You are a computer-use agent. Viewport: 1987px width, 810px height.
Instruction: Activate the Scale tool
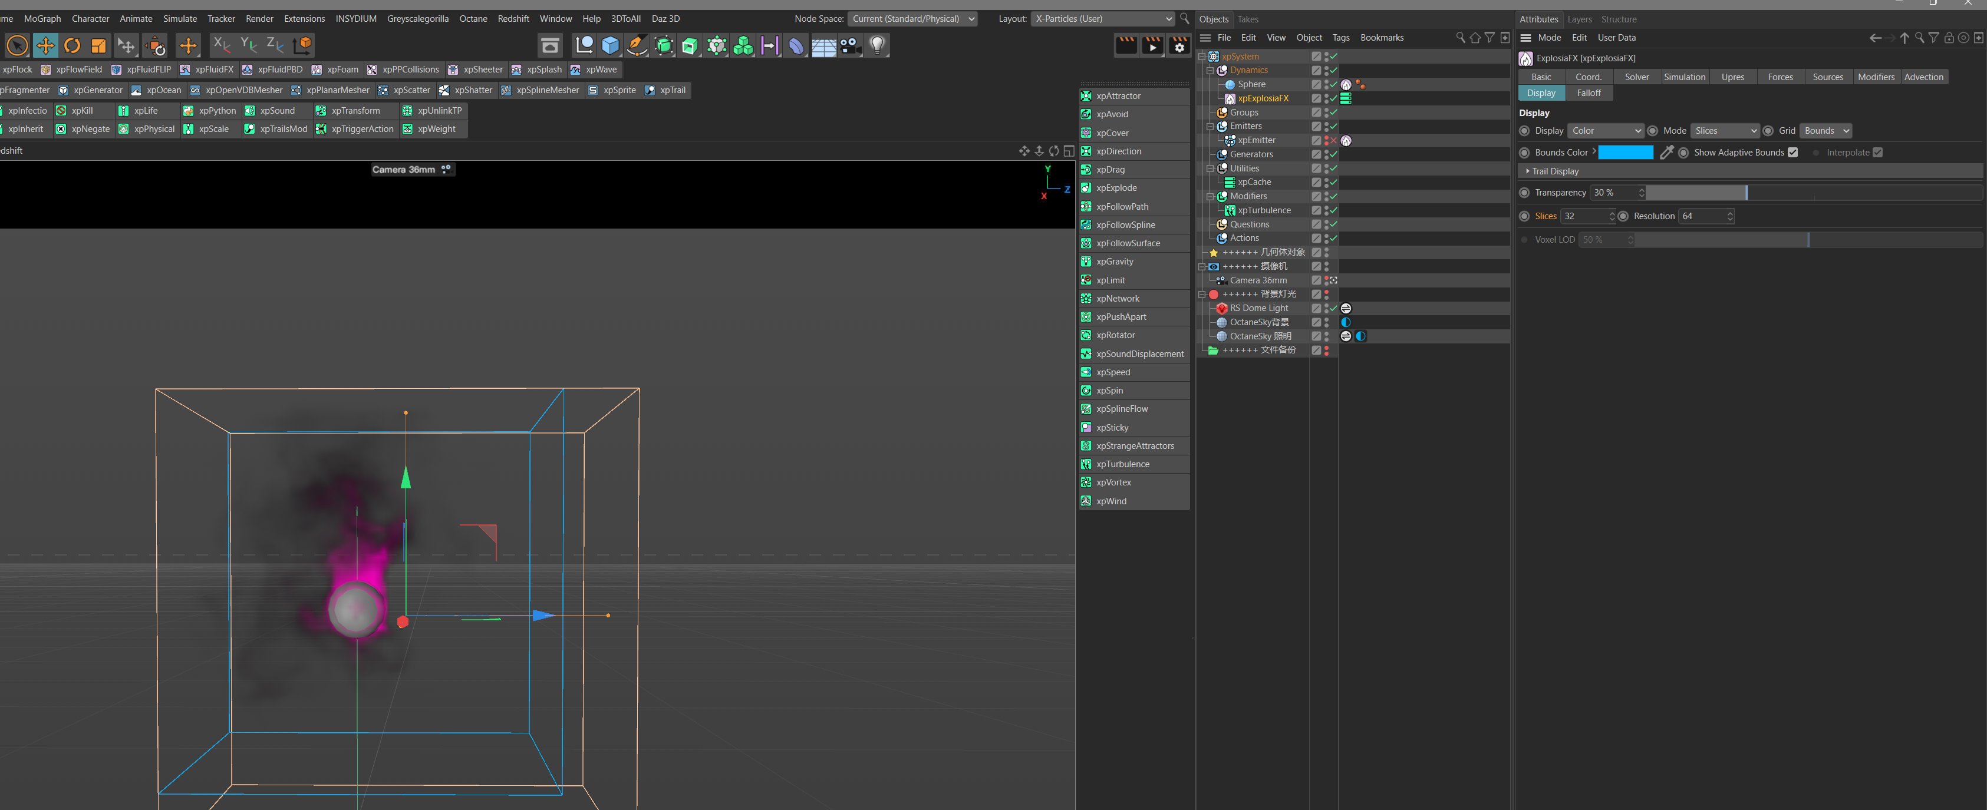(x=99, y=45)
